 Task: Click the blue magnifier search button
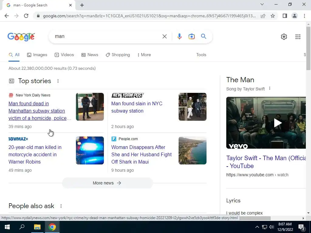point(203,36)
